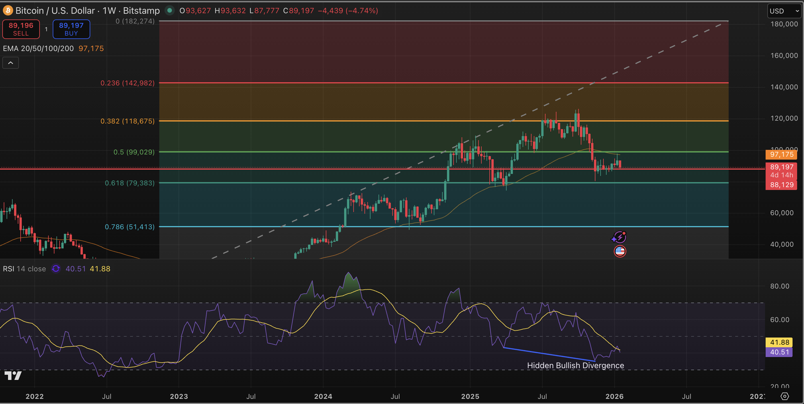Click the 2025 label on time axis

point(470,396)
